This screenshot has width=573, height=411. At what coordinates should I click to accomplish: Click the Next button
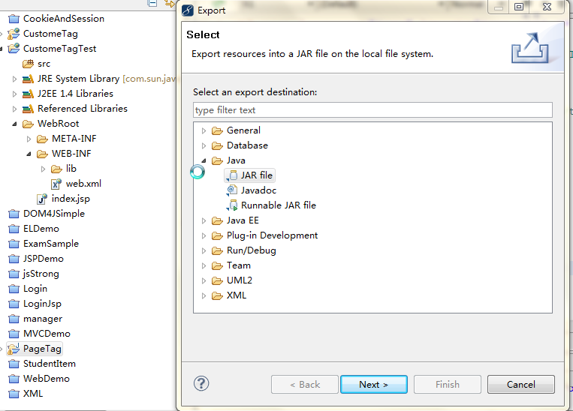373,385
